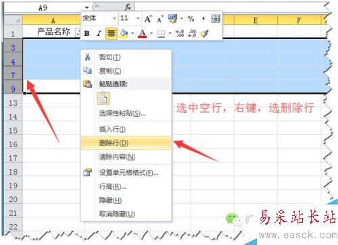This screenshot has width=338, height=245.
Task: Open the accounting format dropdown arrow
Action: (181, 18)
